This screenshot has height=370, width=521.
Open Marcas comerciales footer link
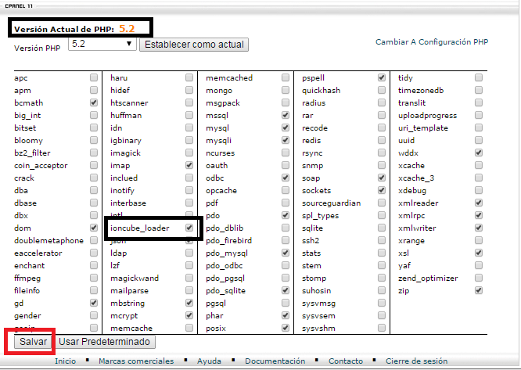pos(136,361)
